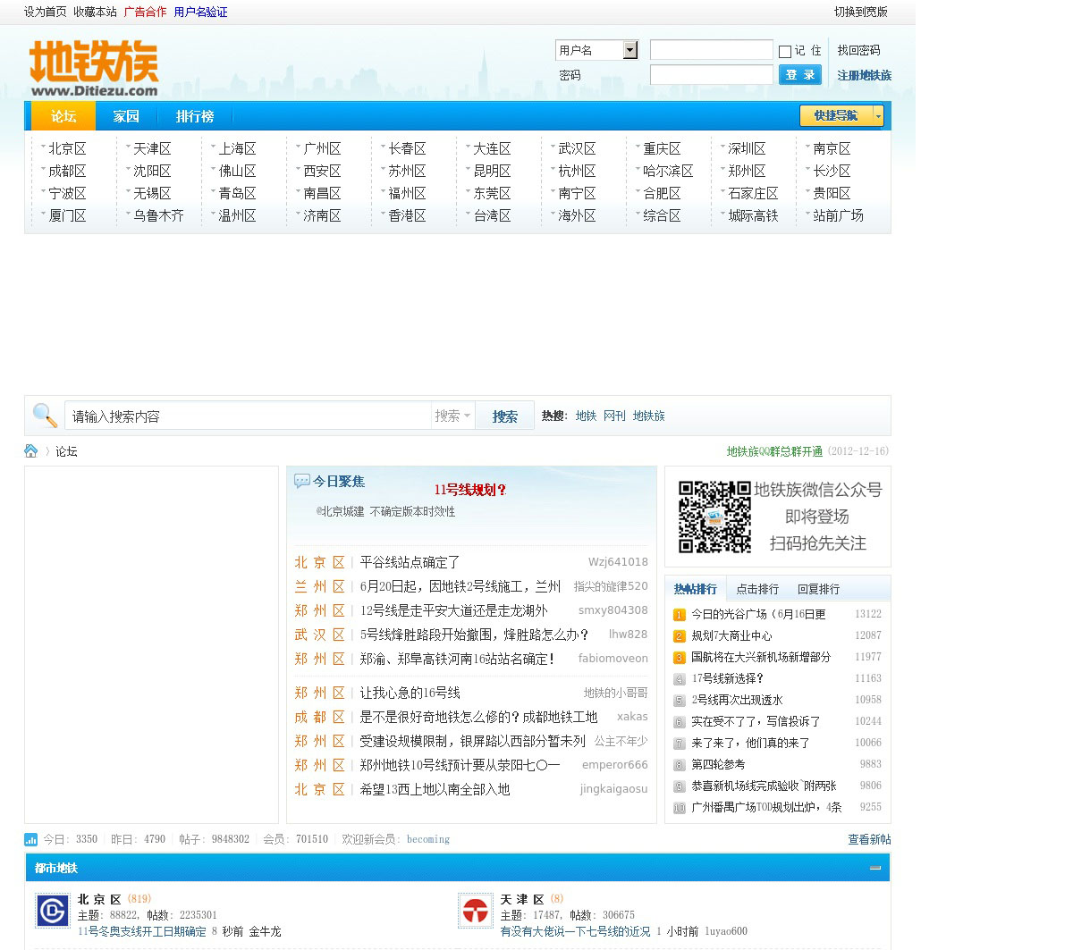Click the search content input field
The image size is (1073, 950).
pyautogui.click(x=249, y=416)
